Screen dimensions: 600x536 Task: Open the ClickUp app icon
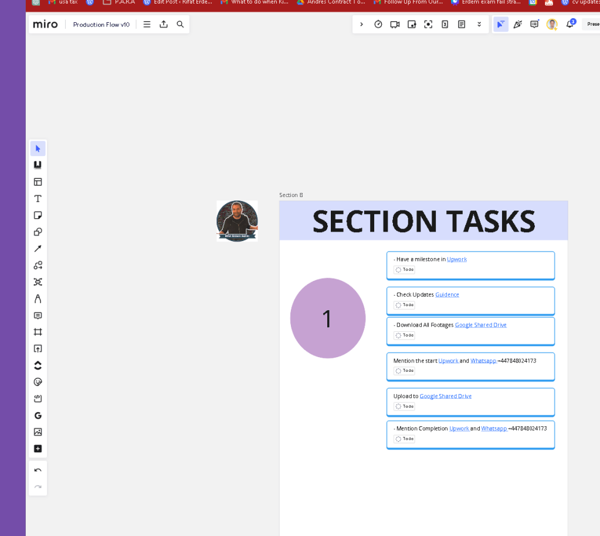pos(38,365)
